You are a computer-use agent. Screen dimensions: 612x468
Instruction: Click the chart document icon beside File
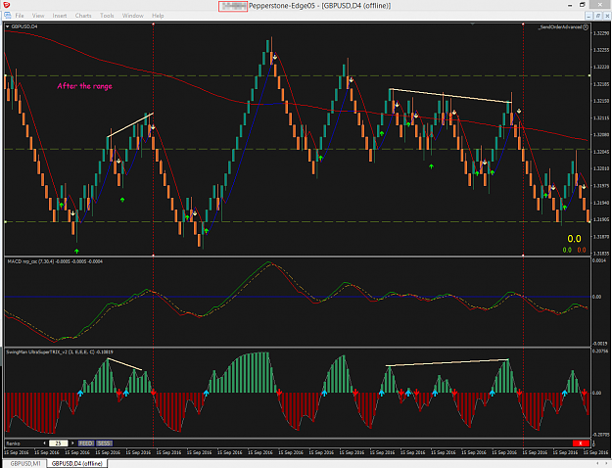click(x=7, y=16)
